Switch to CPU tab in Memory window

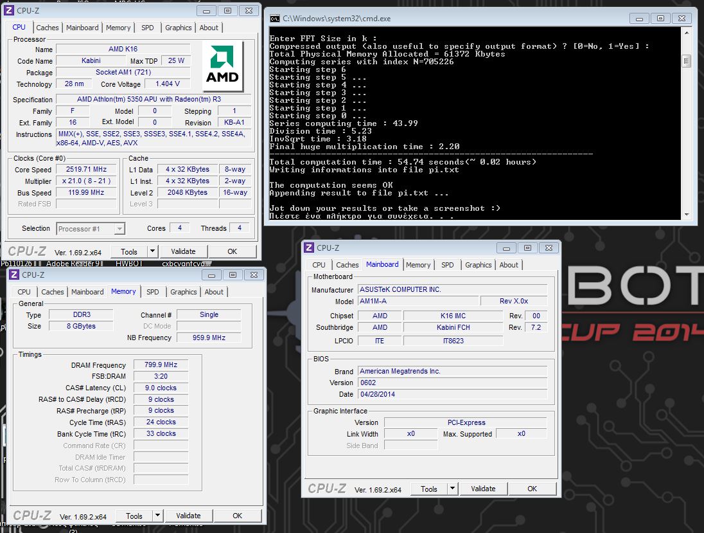[24, 292]
